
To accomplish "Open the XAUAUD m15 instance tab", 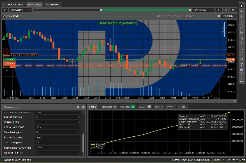I will pos(13,5).
